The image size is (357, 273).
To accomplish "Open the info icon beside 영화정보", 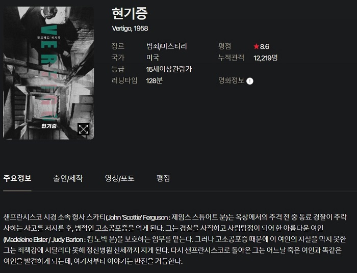I will tap(250, 81).
